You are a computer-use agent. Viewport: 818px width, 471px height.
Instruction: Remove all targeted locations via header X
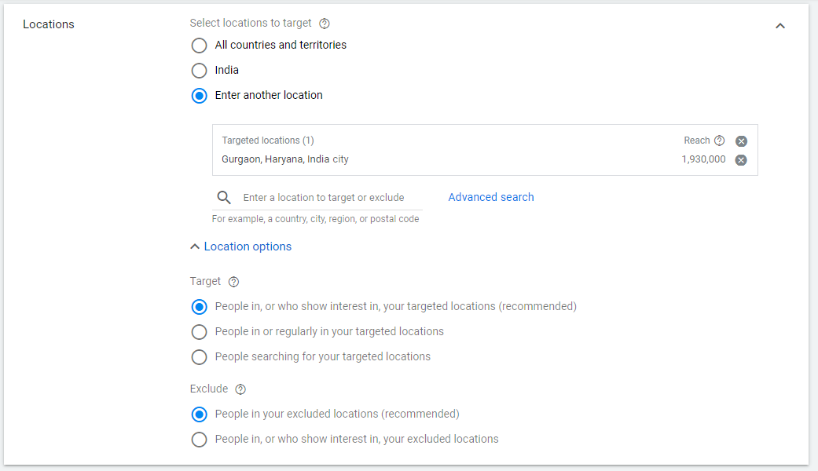coord(741,141)
